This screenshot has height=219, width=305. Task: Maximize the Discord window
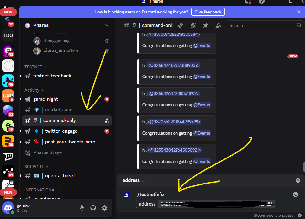point(291,1)
